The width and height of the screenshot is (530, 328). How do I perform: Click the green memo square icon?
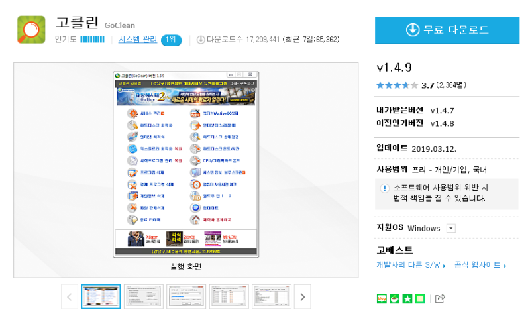coord(420,299)
